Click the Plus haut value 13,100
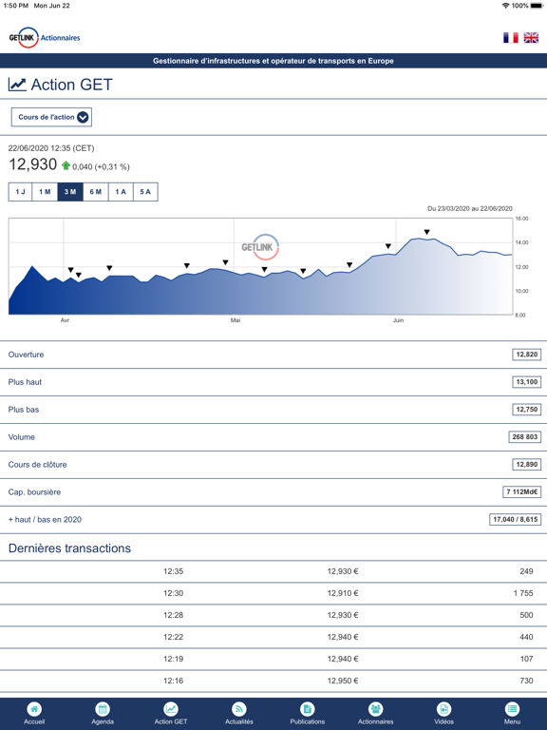The height and width of the screenshot is (730, 547). (x=526, y=382)
